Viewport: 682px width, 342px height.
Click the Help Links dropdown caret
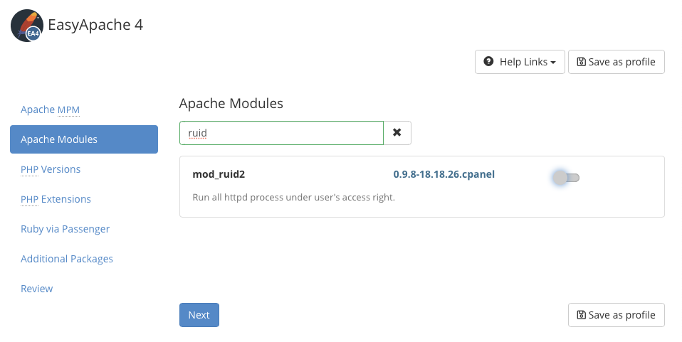[553, 63]
